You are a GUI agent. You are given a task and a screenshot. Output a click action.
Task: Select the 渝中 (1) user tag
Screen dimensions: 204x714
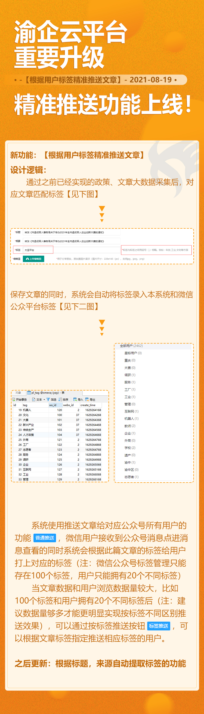130,462
